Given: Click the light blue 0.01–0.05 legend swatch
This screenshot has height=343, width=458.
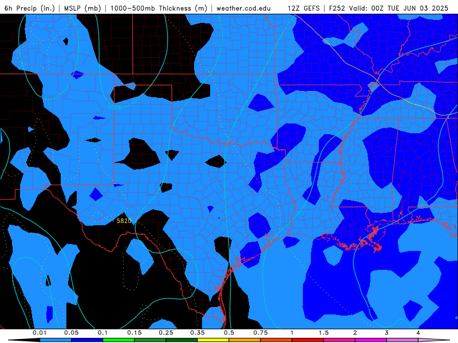Looking at the screenshot, I should (x=56, y=340).
